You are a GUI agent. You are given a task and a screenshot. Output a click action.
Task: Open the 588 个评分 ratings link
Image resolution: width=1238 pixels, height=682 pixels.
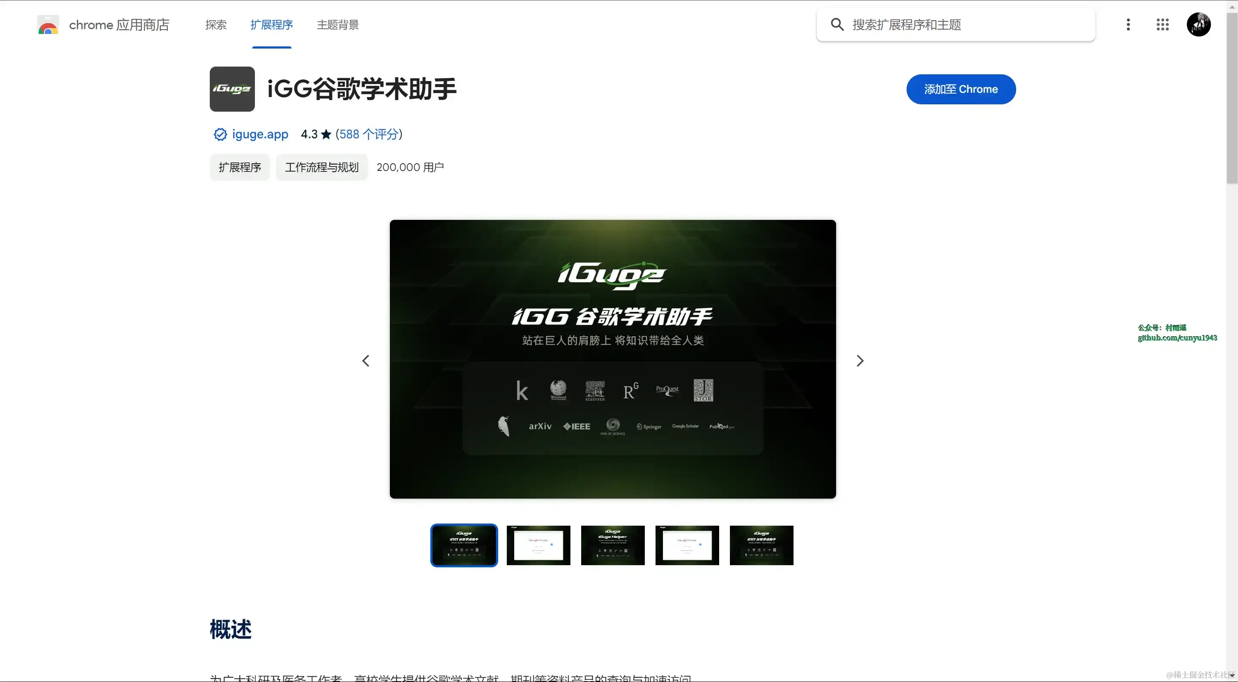coord(369,134)
